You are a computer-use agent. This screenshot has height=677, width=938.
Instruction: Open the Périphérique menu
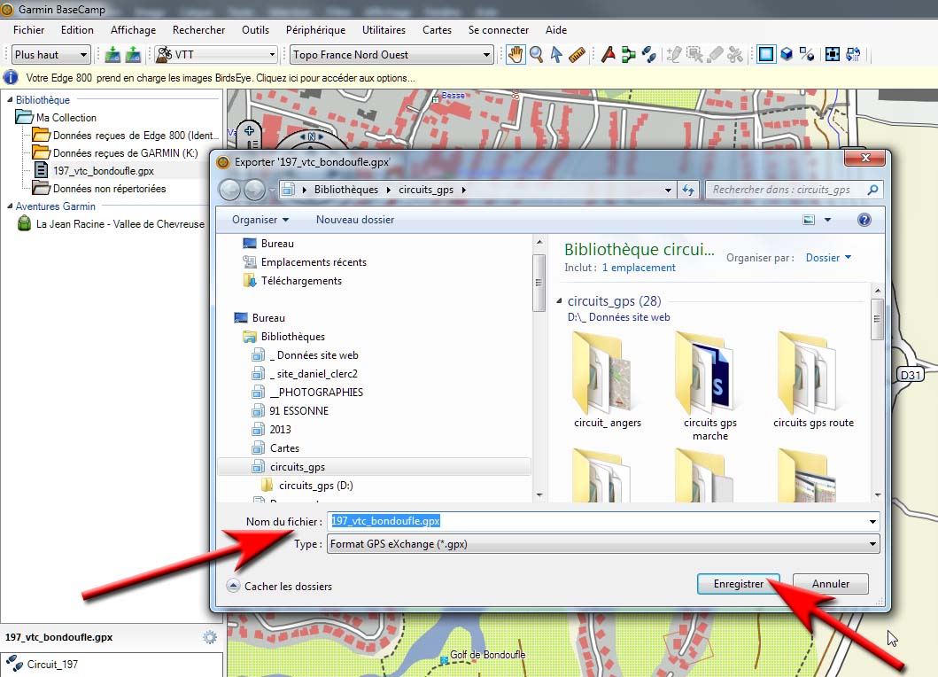tap(315, 30)
